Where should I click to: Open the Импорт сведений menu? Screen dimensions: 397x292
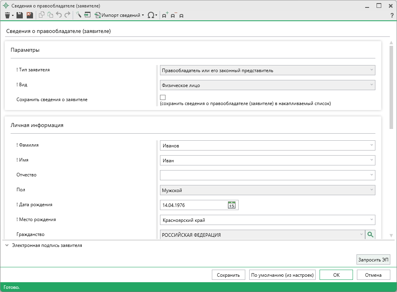coord(119,15)
